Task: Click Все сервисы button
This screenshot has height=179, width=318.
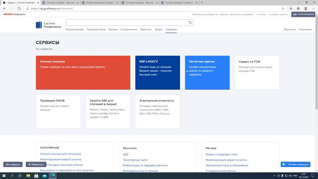Action: [x=13, y=165]
